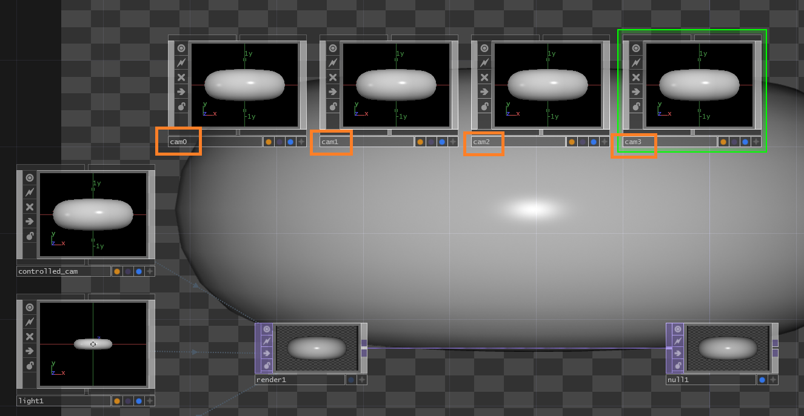Image resolution: width=804 pixels, height=416 pixels.
Task: Click the cam2 viewer thumbnail
Action: click(548, 85)
